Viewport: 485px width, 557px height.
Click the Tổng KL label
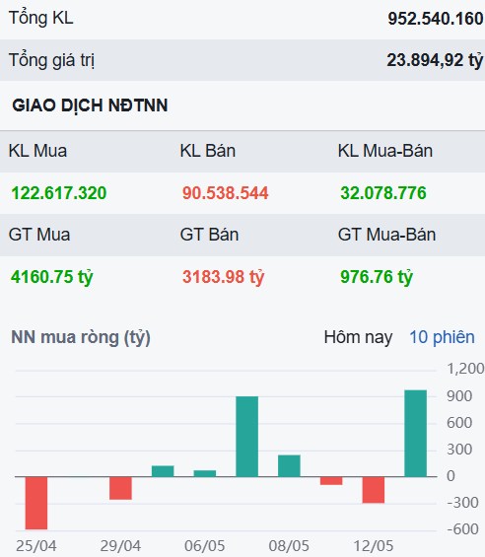click(x=40, y=18)
